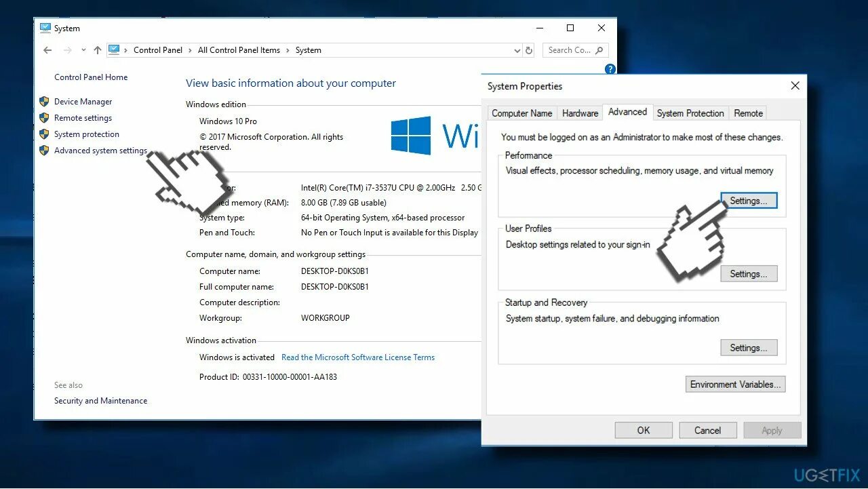
Task: Click the blue Help question mark icon
Action: 610,69
